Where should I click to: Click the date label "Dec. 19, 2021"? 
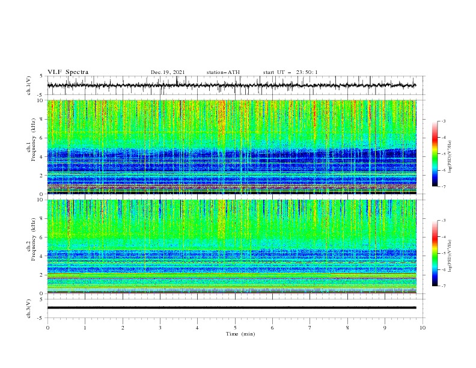pyautogui.click(x=168, y=72)
